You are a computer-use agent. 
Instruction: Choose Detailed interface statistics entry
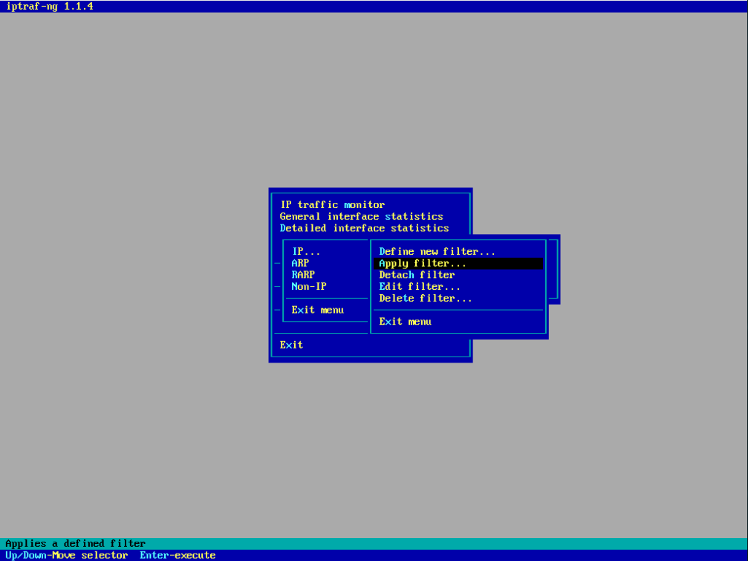coord(364,228)
